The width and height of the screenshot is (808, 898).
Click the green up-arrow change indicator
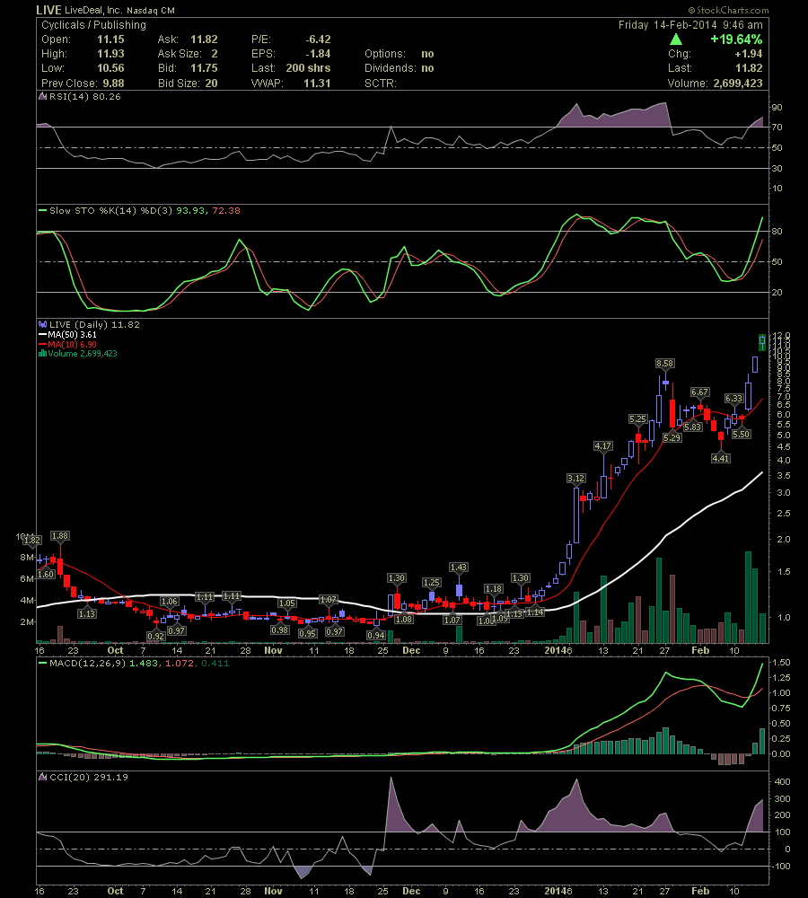click(x=676, y=39)
